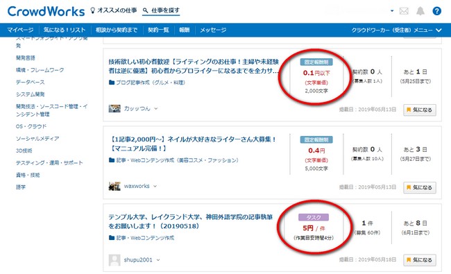Select 資格・技能 in the sidebar
Screen dimensions: 451x274
(28, 175)
